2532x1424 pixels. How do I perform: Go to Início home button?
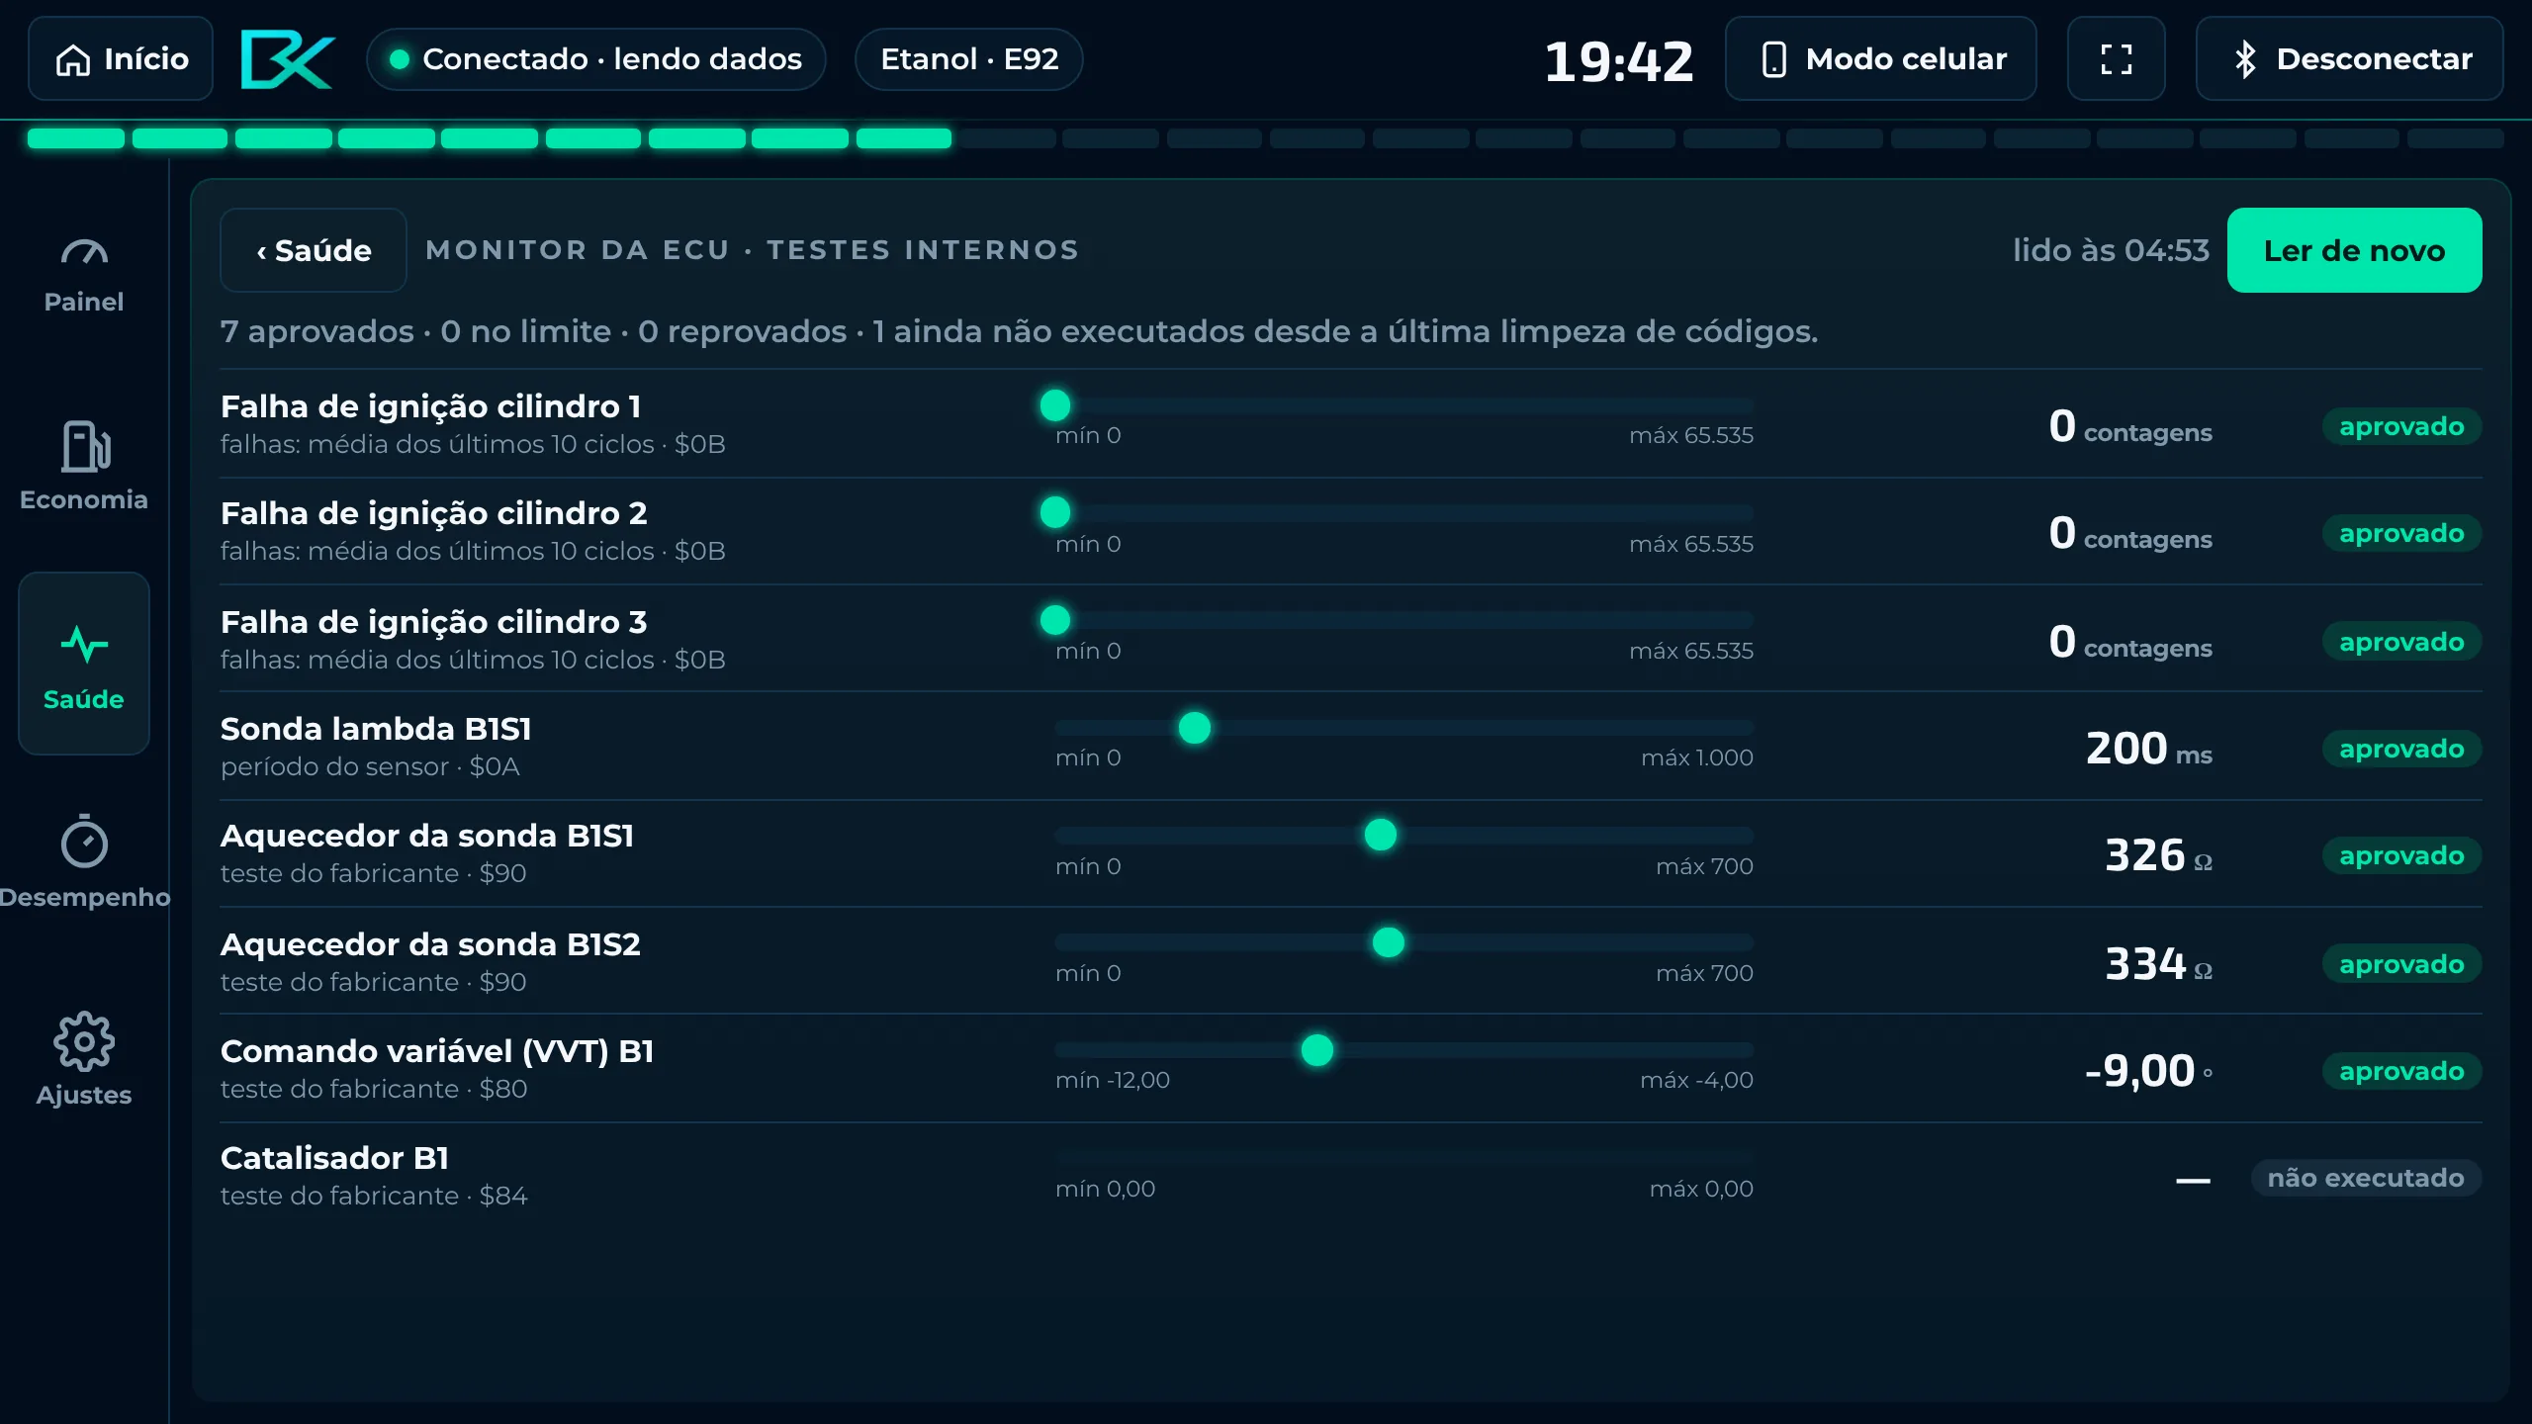click(121, 59)
